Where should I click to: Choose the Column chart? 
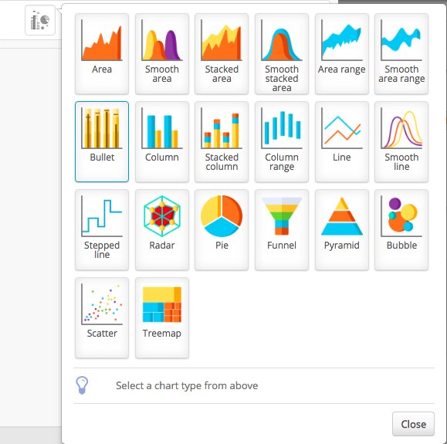pos(162,142)
